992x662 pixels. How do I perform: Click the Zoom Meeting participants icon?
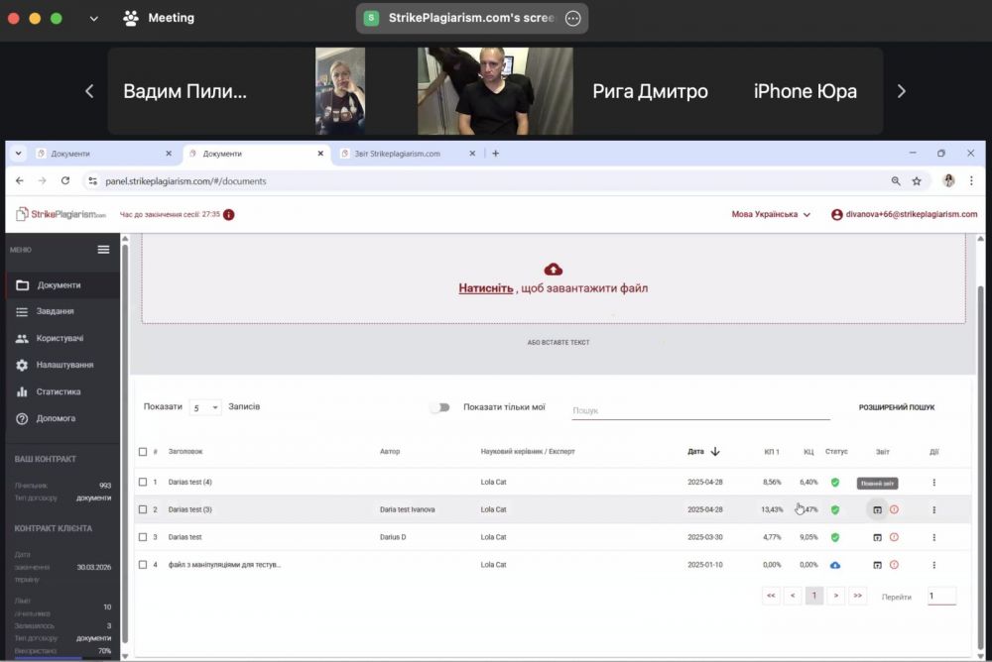pyautogui.click(x=130, y=18)
